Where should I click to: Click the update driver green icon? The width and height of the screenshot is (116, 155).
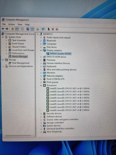coord(49,29)
